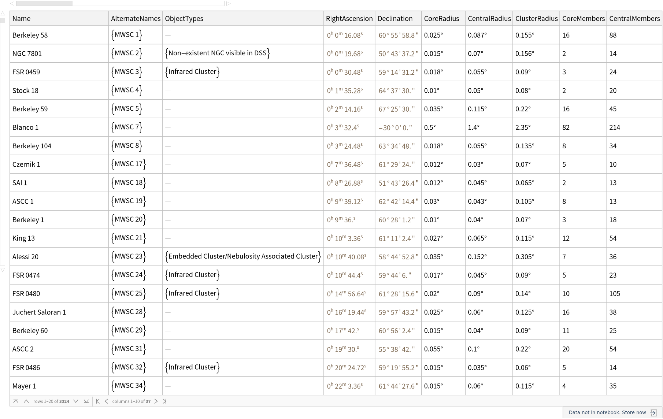Click the horizontal scrollbar left arrow
Screen dimensions: 663x419
click(12, 4)
